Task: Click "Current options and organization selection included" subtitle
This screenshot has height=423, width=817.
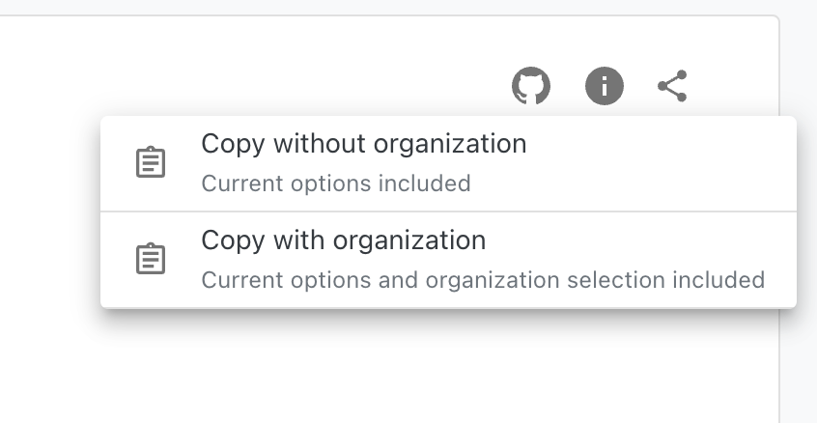Action: 482,280
